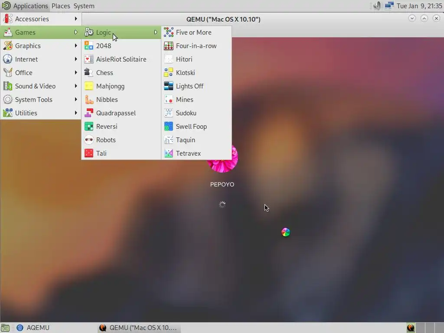444x333 pixels.
Task: Expand the Accessories submenu arrow
Action: point(76,19)
